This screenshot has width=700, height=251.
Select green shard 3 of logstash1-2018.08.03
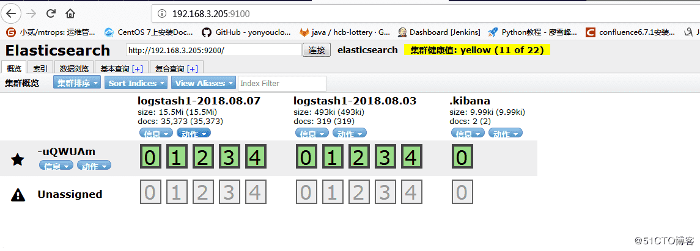click(385, 158)
